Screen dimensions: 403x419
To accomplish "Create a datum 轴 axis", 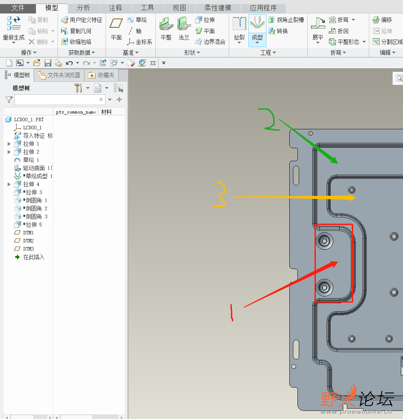I will tap(134, 31).
